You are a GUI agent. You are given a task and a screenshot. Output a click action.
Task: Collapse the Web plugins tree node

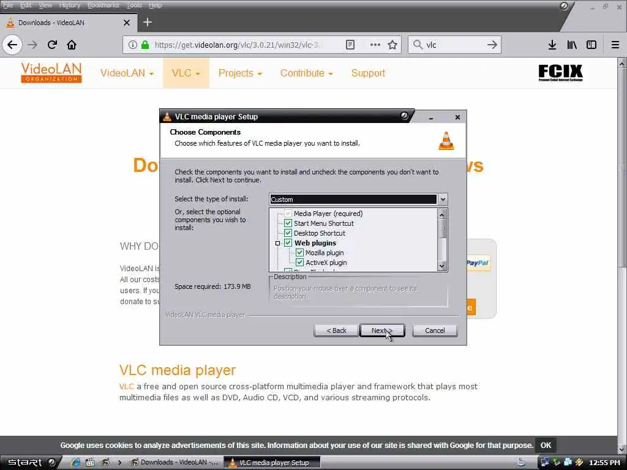point(277,243)
